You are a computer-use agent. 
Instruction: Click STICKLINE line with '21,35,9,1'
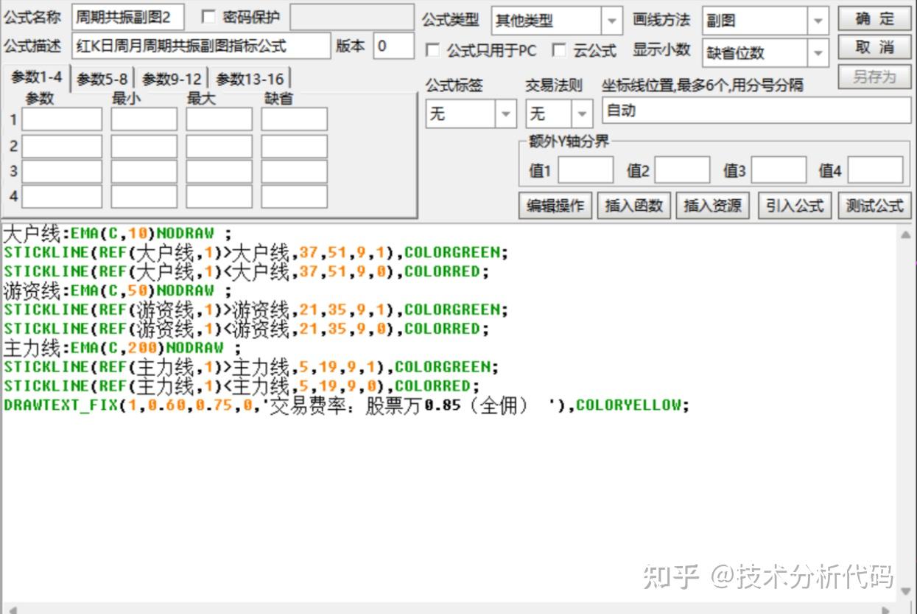pyautogui.click(x=255, y=310)
